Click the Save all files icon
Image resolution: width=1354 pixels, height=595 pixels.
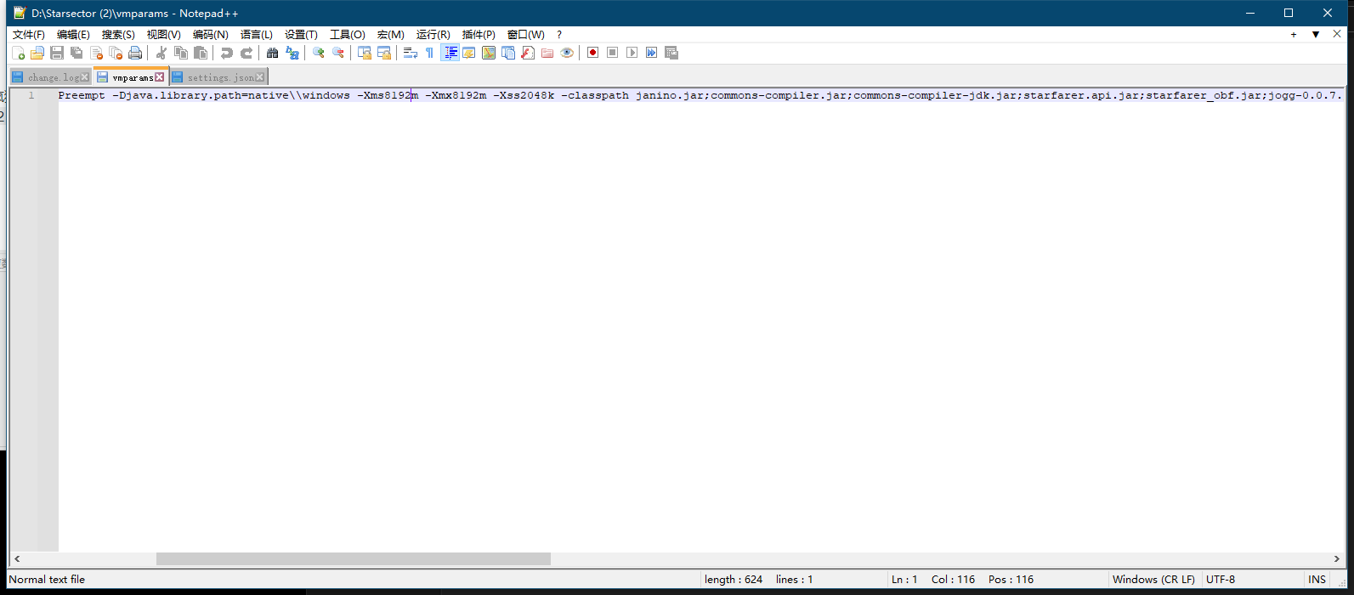76,53
